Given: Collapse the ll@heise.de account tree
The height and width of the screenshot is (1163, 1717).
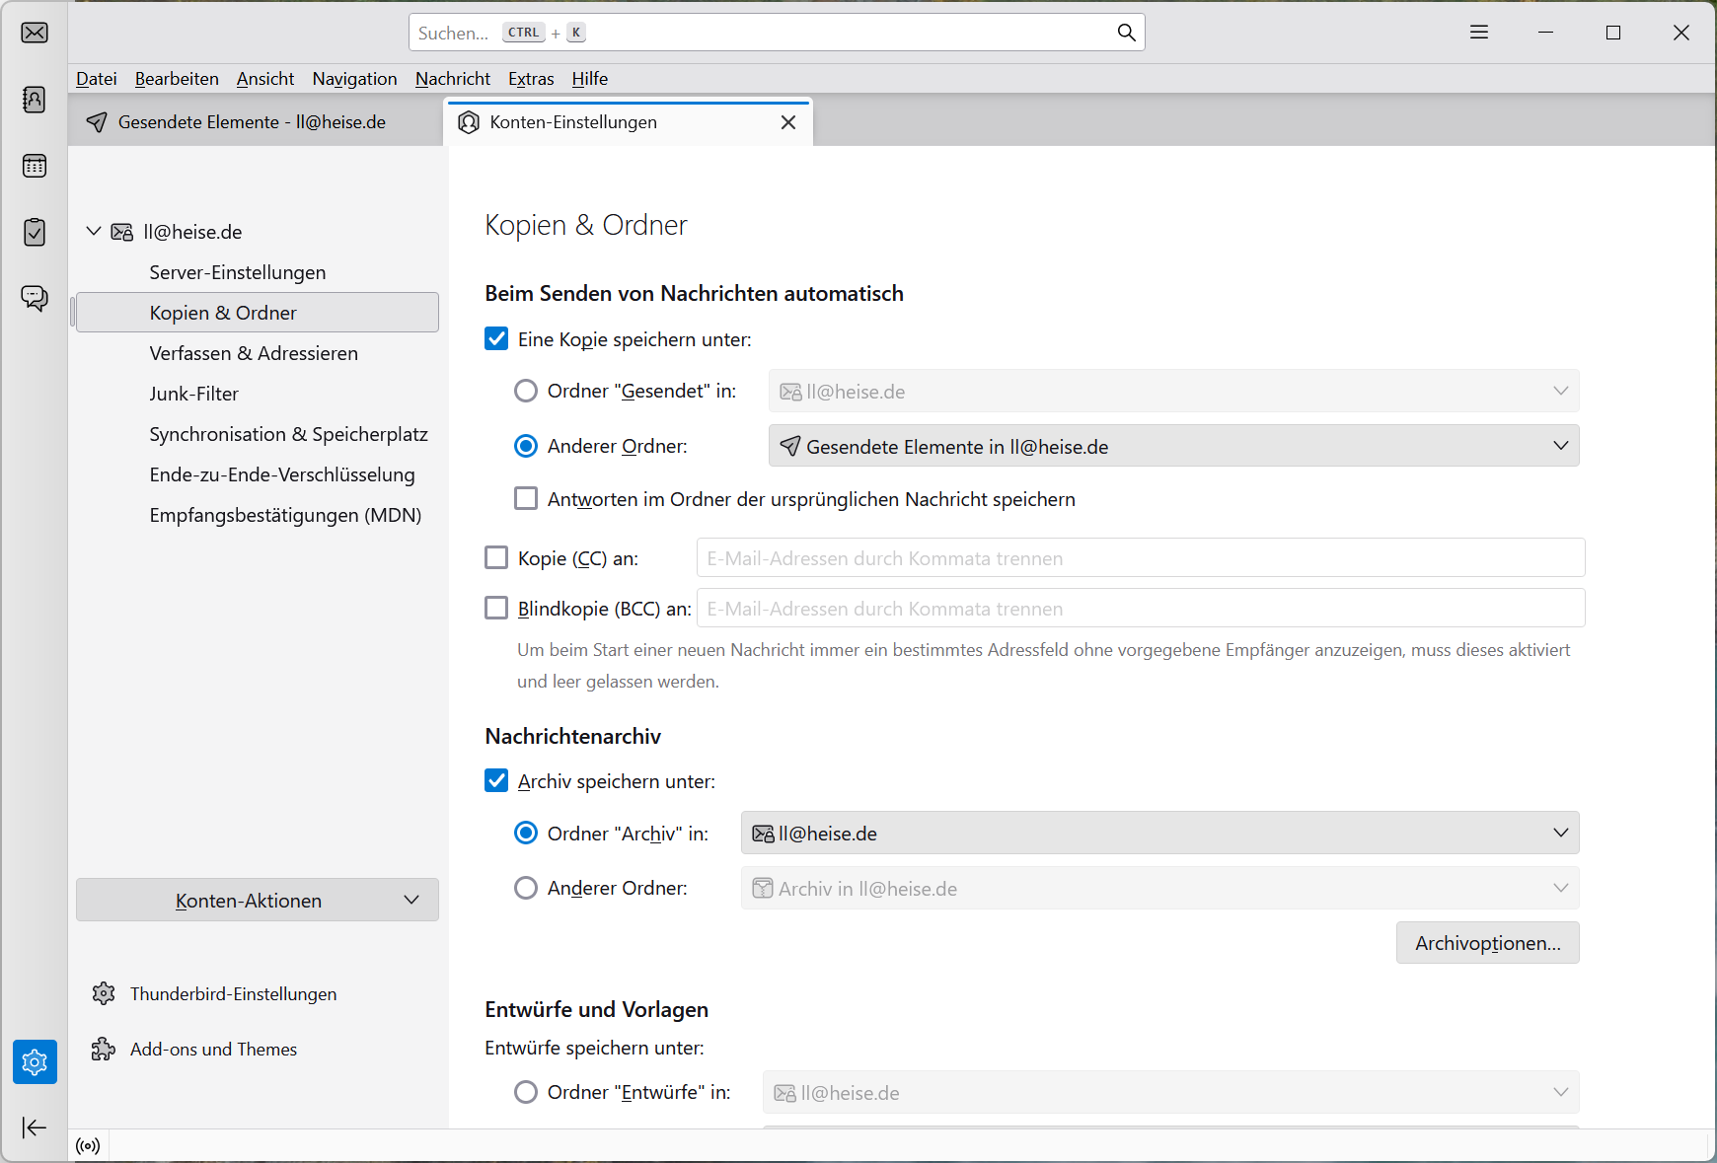Looking at the screenshot, I should click(94, 232).
